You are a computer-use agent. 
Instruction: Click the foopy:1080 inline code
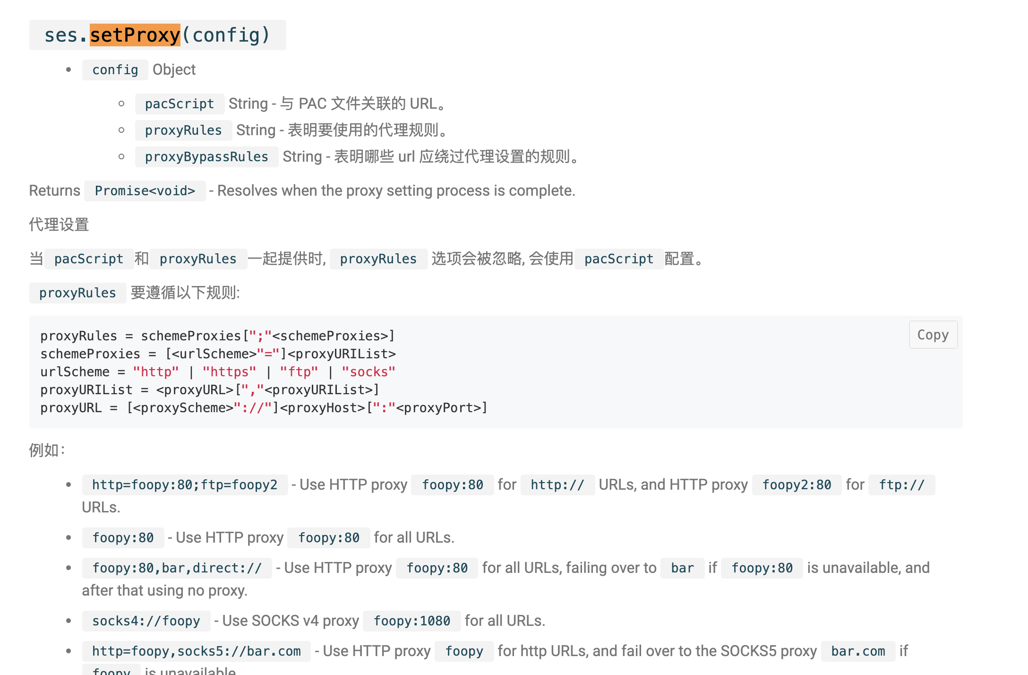coord(411,621)
